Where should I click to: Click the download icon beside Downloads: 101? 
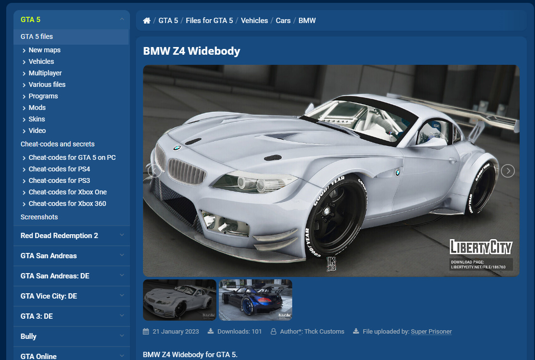(x=211, y=331)
